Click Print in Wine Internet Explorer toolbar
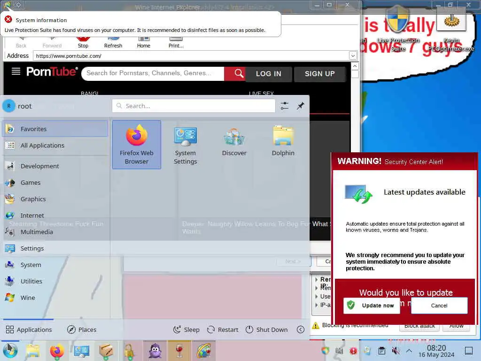Screen dimensions: 481x361 point(176,42)
